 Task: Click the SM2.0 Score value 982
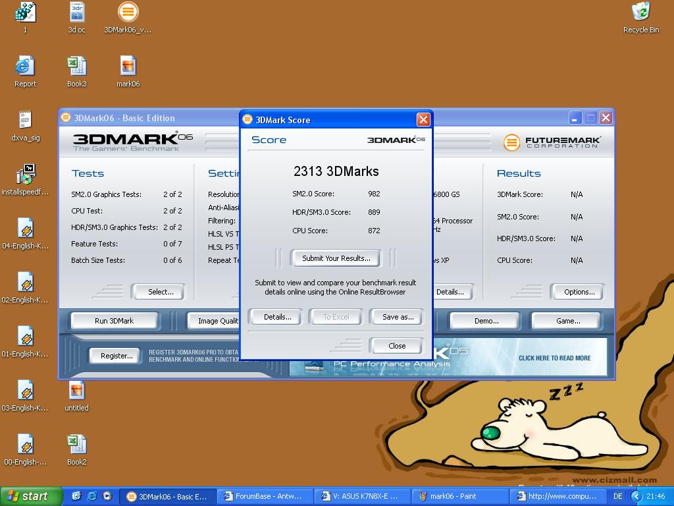tap(374, 194)
